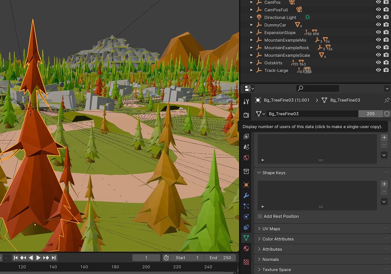
Task: Jump to the previous keyframe
Action: click(x=23, y=258)
